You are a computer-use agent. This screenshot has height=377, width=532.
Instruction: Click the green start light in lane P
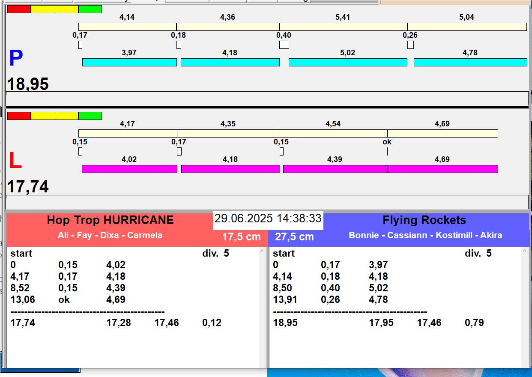pos(90,9)
